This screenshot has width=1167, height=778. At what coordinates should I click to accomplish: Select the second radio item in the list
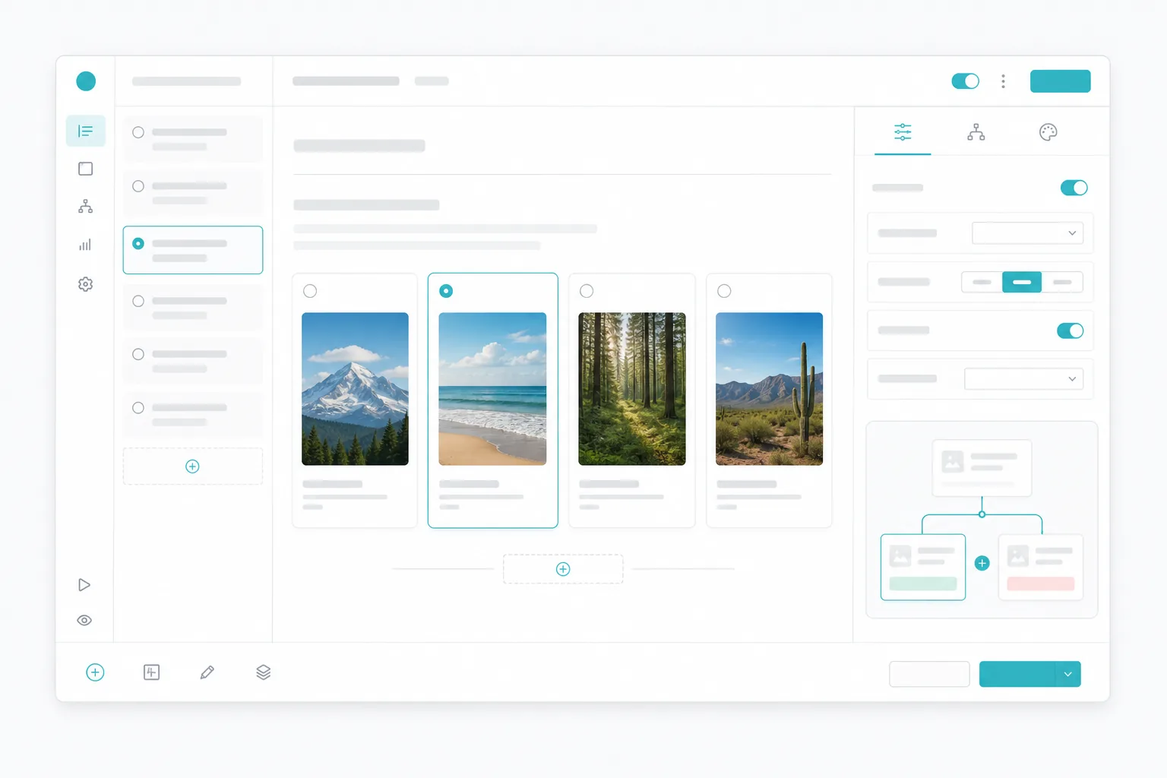point(138,186)
